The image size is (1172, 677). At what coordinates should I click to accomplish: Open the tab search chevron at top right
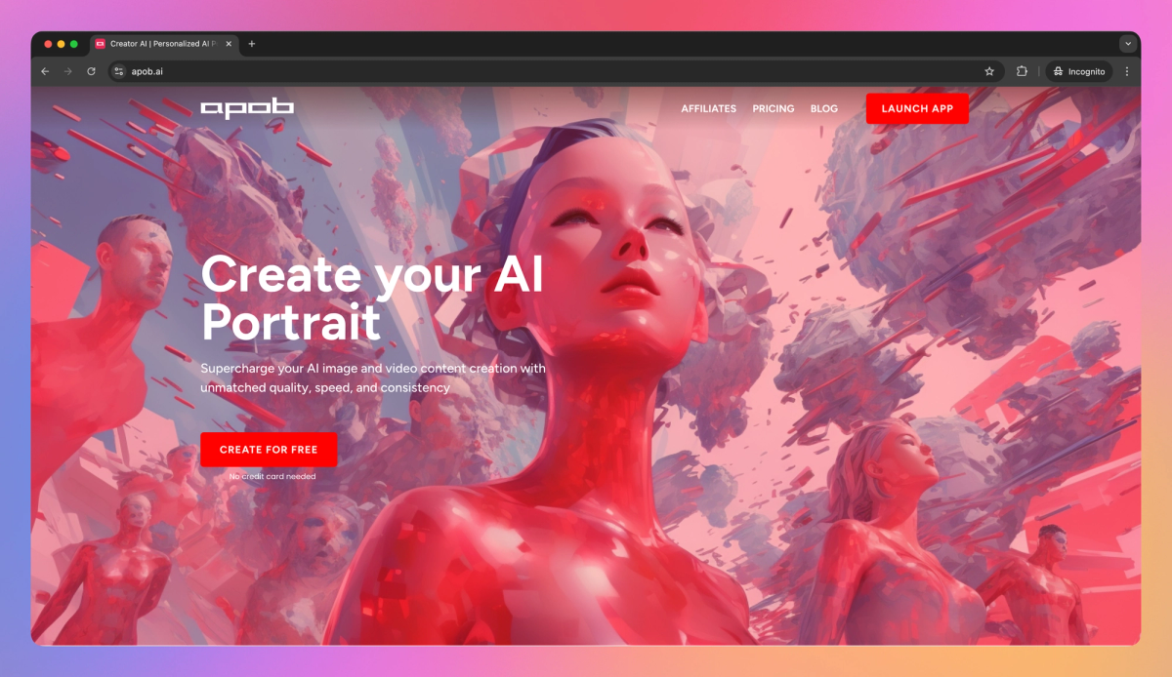point(1127,43)
